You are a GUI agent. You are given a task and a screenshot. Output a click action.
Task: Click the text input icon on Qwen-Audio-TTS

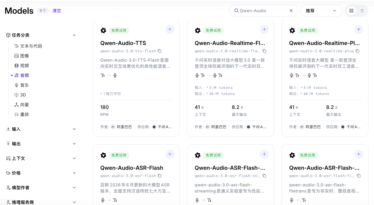tap(103, 75)
